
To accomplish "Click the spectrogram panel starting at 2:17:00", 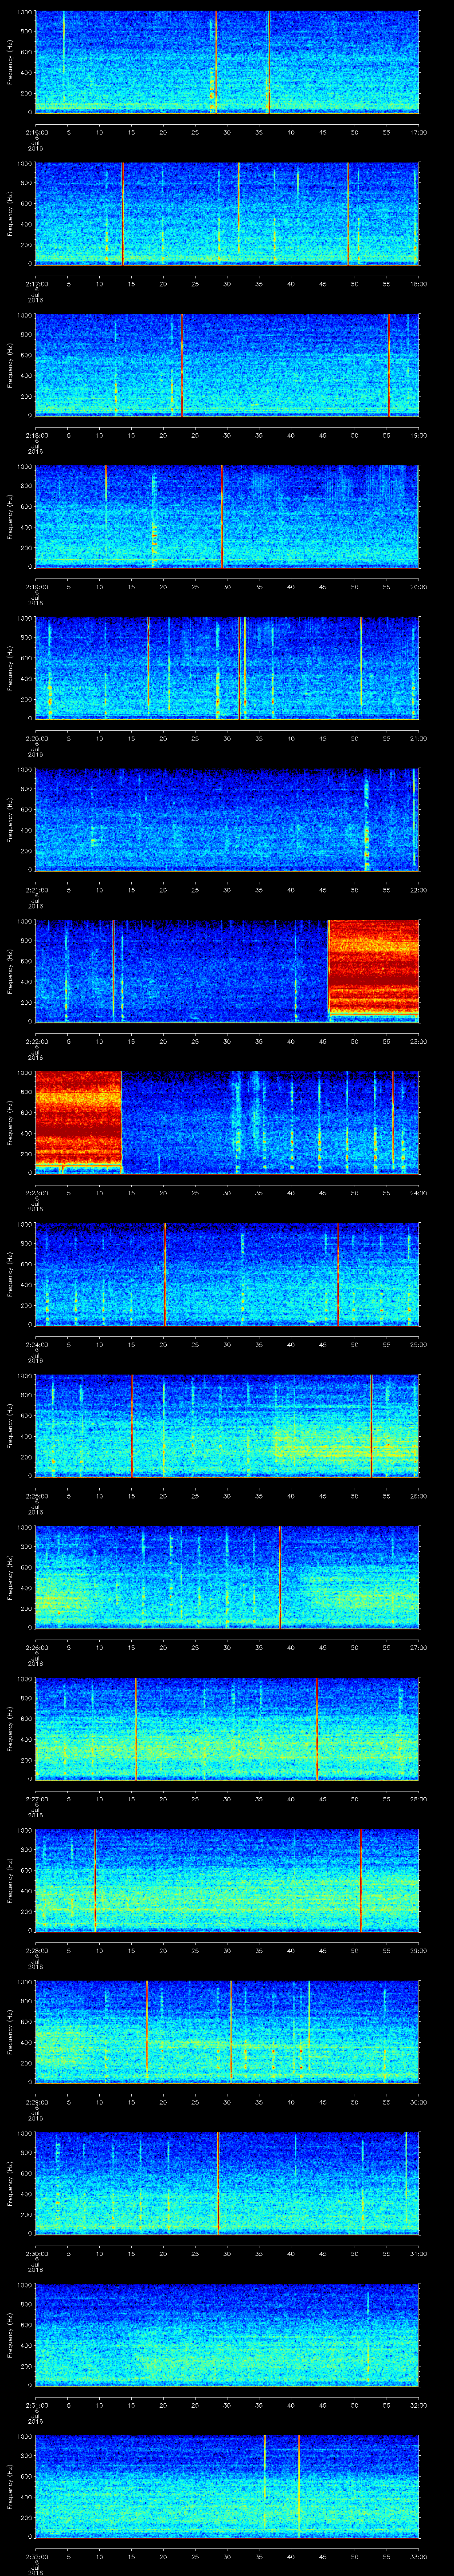I will [x=227, y=213].
